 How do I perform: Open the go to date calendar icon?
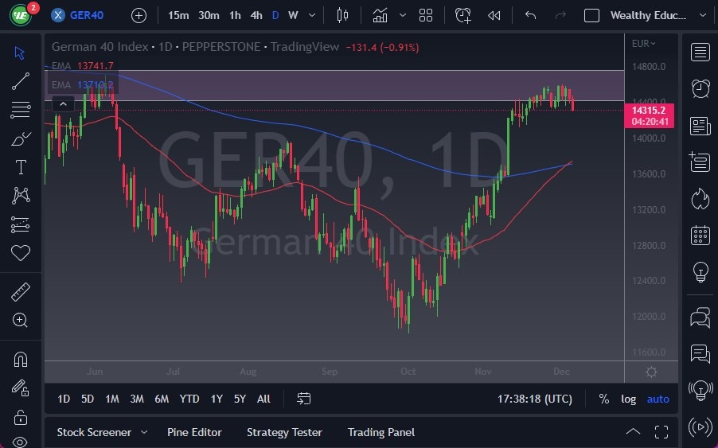pyautogui.click(x=303, y=399)
